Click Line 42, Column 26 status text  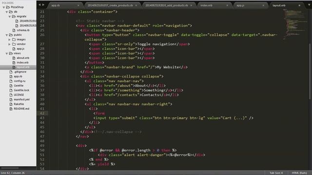click(x=13, y=173)
